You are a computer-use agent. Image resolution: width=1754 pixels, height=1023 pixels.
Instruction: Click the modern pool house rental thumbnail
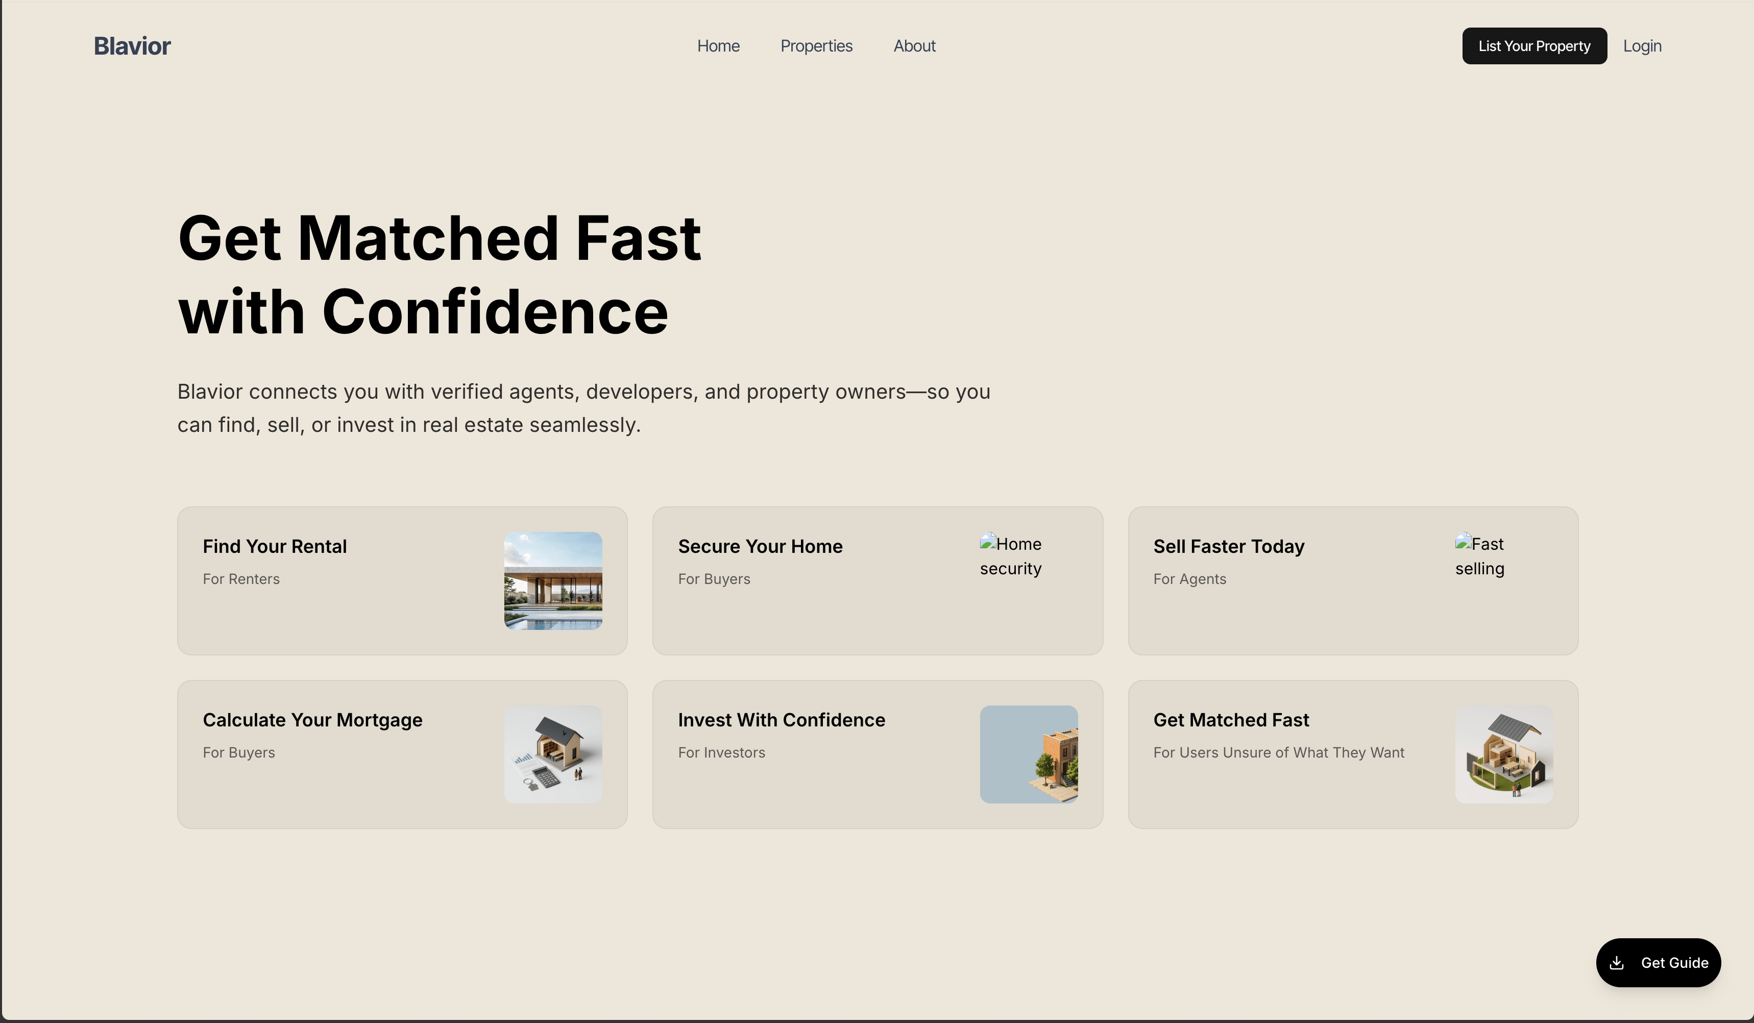pos(553,580)
